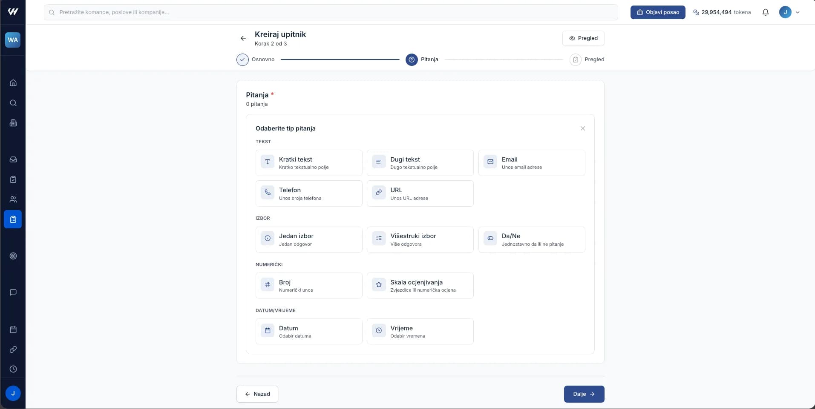Open companies building icon in sidebar
The height and width of the screenshot is (409, 815).
pyautogui.click(x=13, y=123)
